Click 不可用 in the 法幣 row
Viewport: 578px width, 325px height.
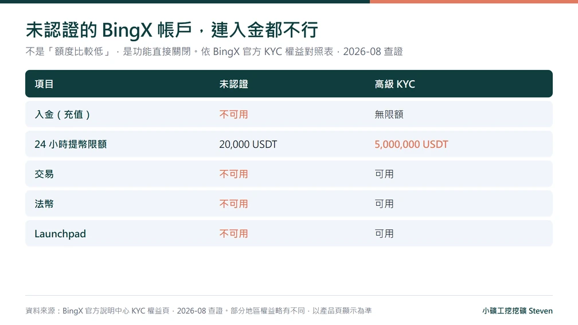[x=234, y=204]
